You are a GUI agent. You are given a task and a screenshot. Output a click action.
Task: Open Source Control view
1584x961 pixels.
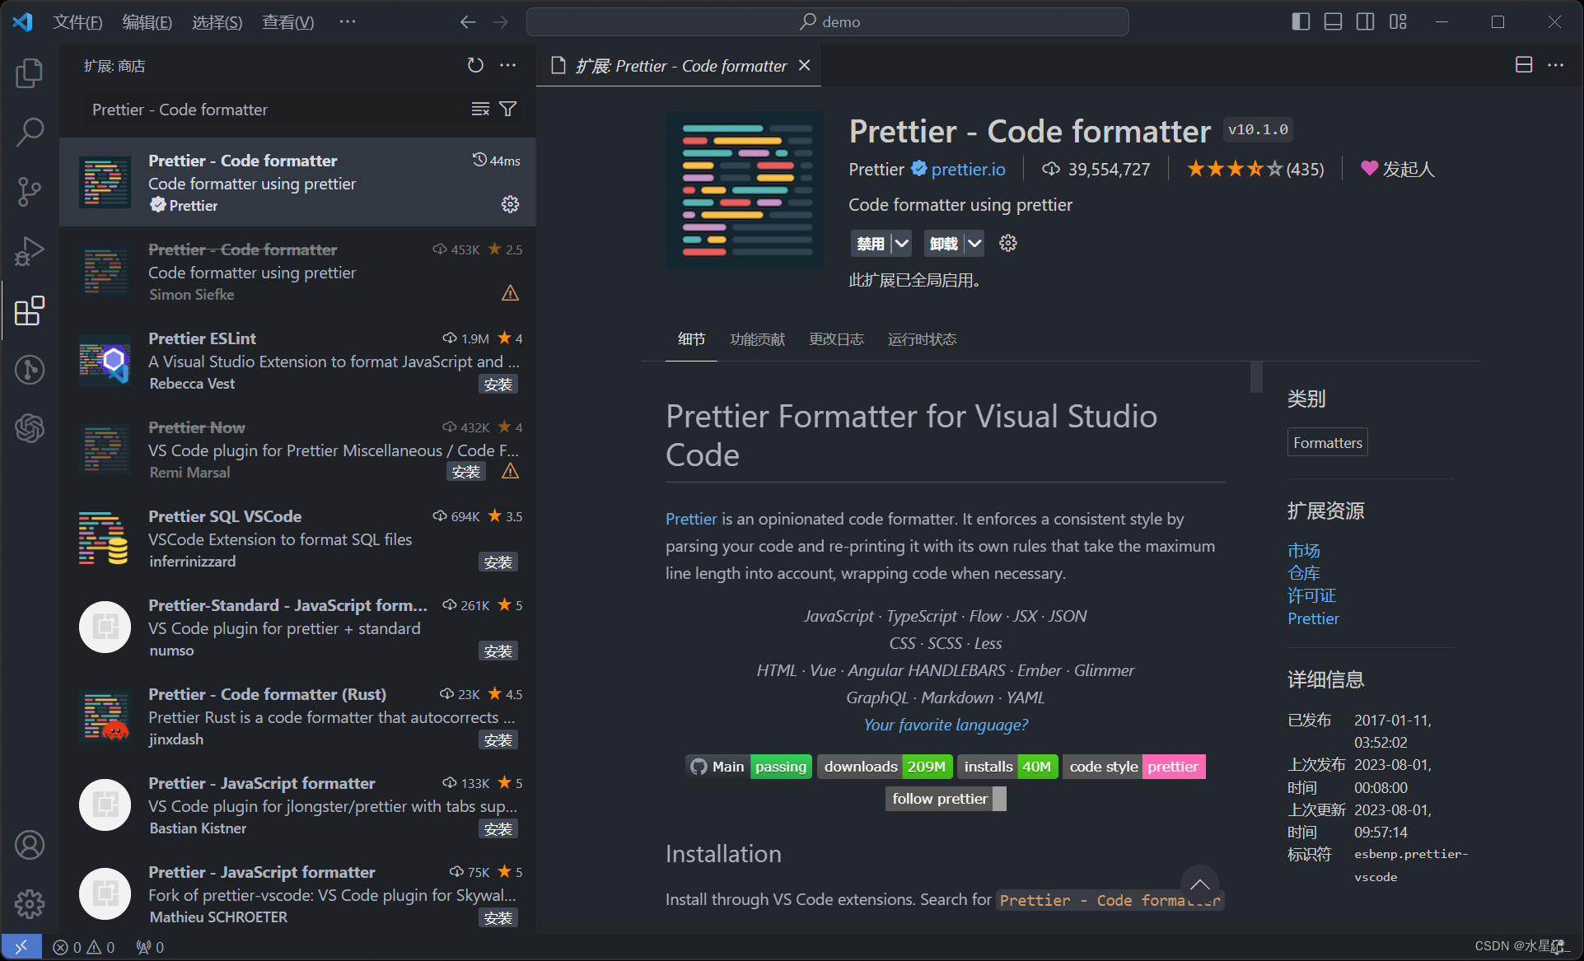click(30, 191)
